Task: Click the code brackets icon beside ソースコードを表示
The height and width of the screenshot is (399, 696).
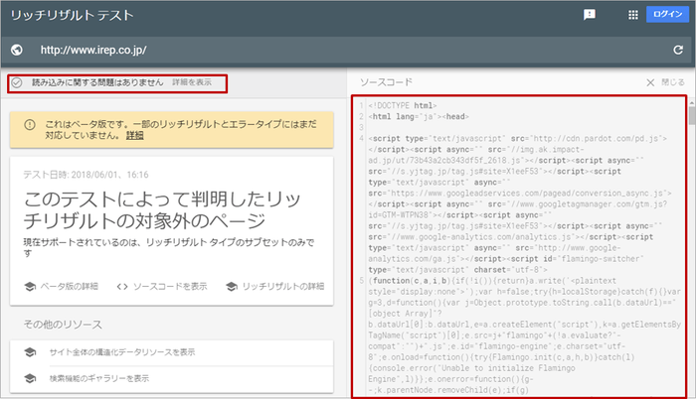Action: (122, 287)
